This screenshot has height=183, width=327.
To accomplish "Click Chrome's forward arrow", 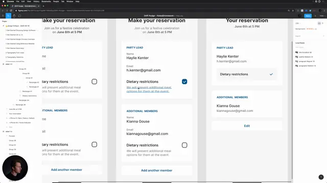I will click(7, 11).
